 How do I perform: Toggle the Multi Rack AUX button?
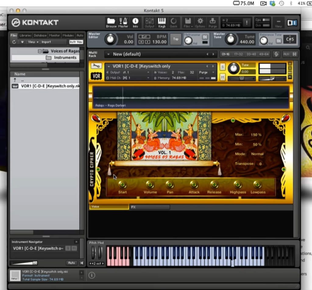point(286,54)
